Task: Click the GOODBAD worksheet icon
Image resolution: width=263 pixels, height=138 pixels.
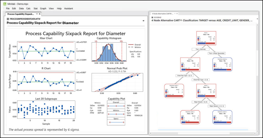Action: tap(152, 17)
